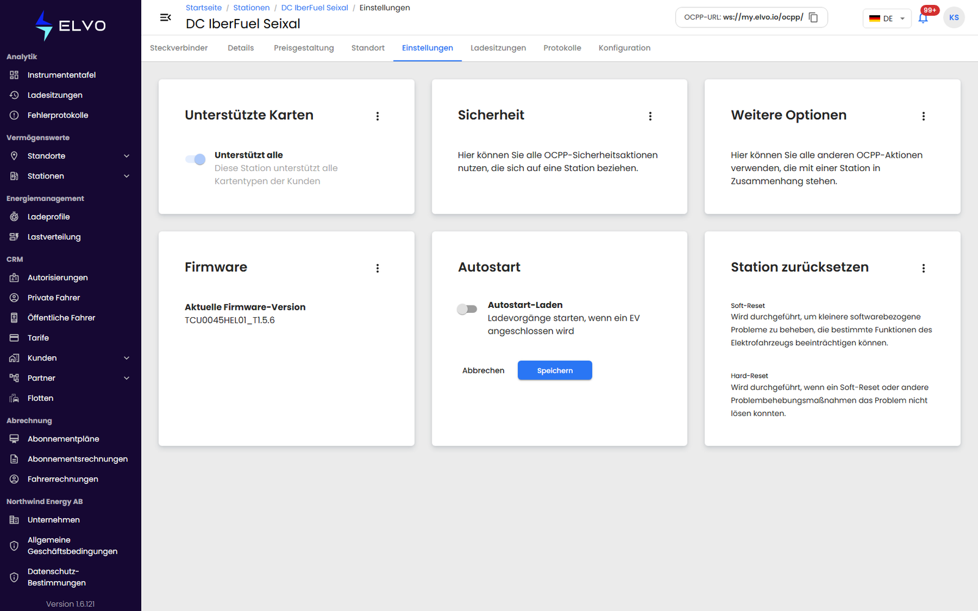Expand the Stationen submenu chevron
Screen dimensions: 978x611
tap(127, 176)
